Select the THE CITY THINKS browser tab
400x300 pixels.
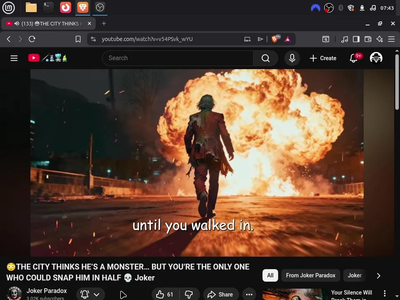[x=48, y=23]
